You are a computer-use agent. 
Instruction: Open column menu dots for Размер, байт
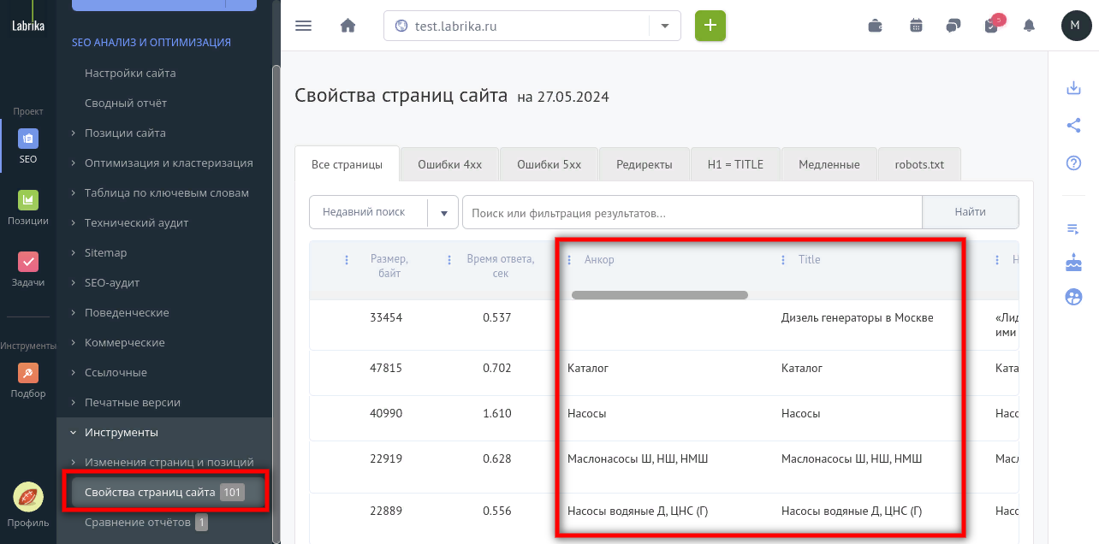347,260
